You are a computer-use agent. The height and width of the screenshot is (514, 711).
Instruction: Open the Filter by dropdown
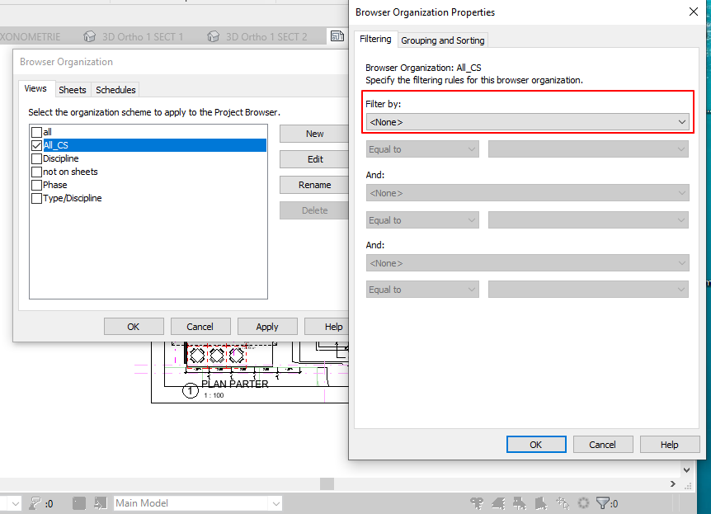tap(527, 120)
